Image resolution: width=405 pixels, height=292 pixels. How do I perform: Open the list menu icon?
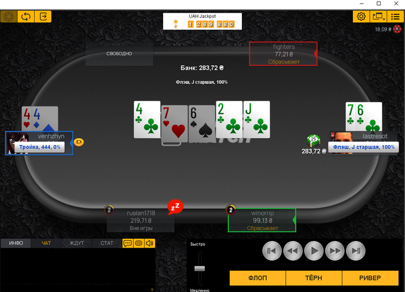(x=395, y=17)
